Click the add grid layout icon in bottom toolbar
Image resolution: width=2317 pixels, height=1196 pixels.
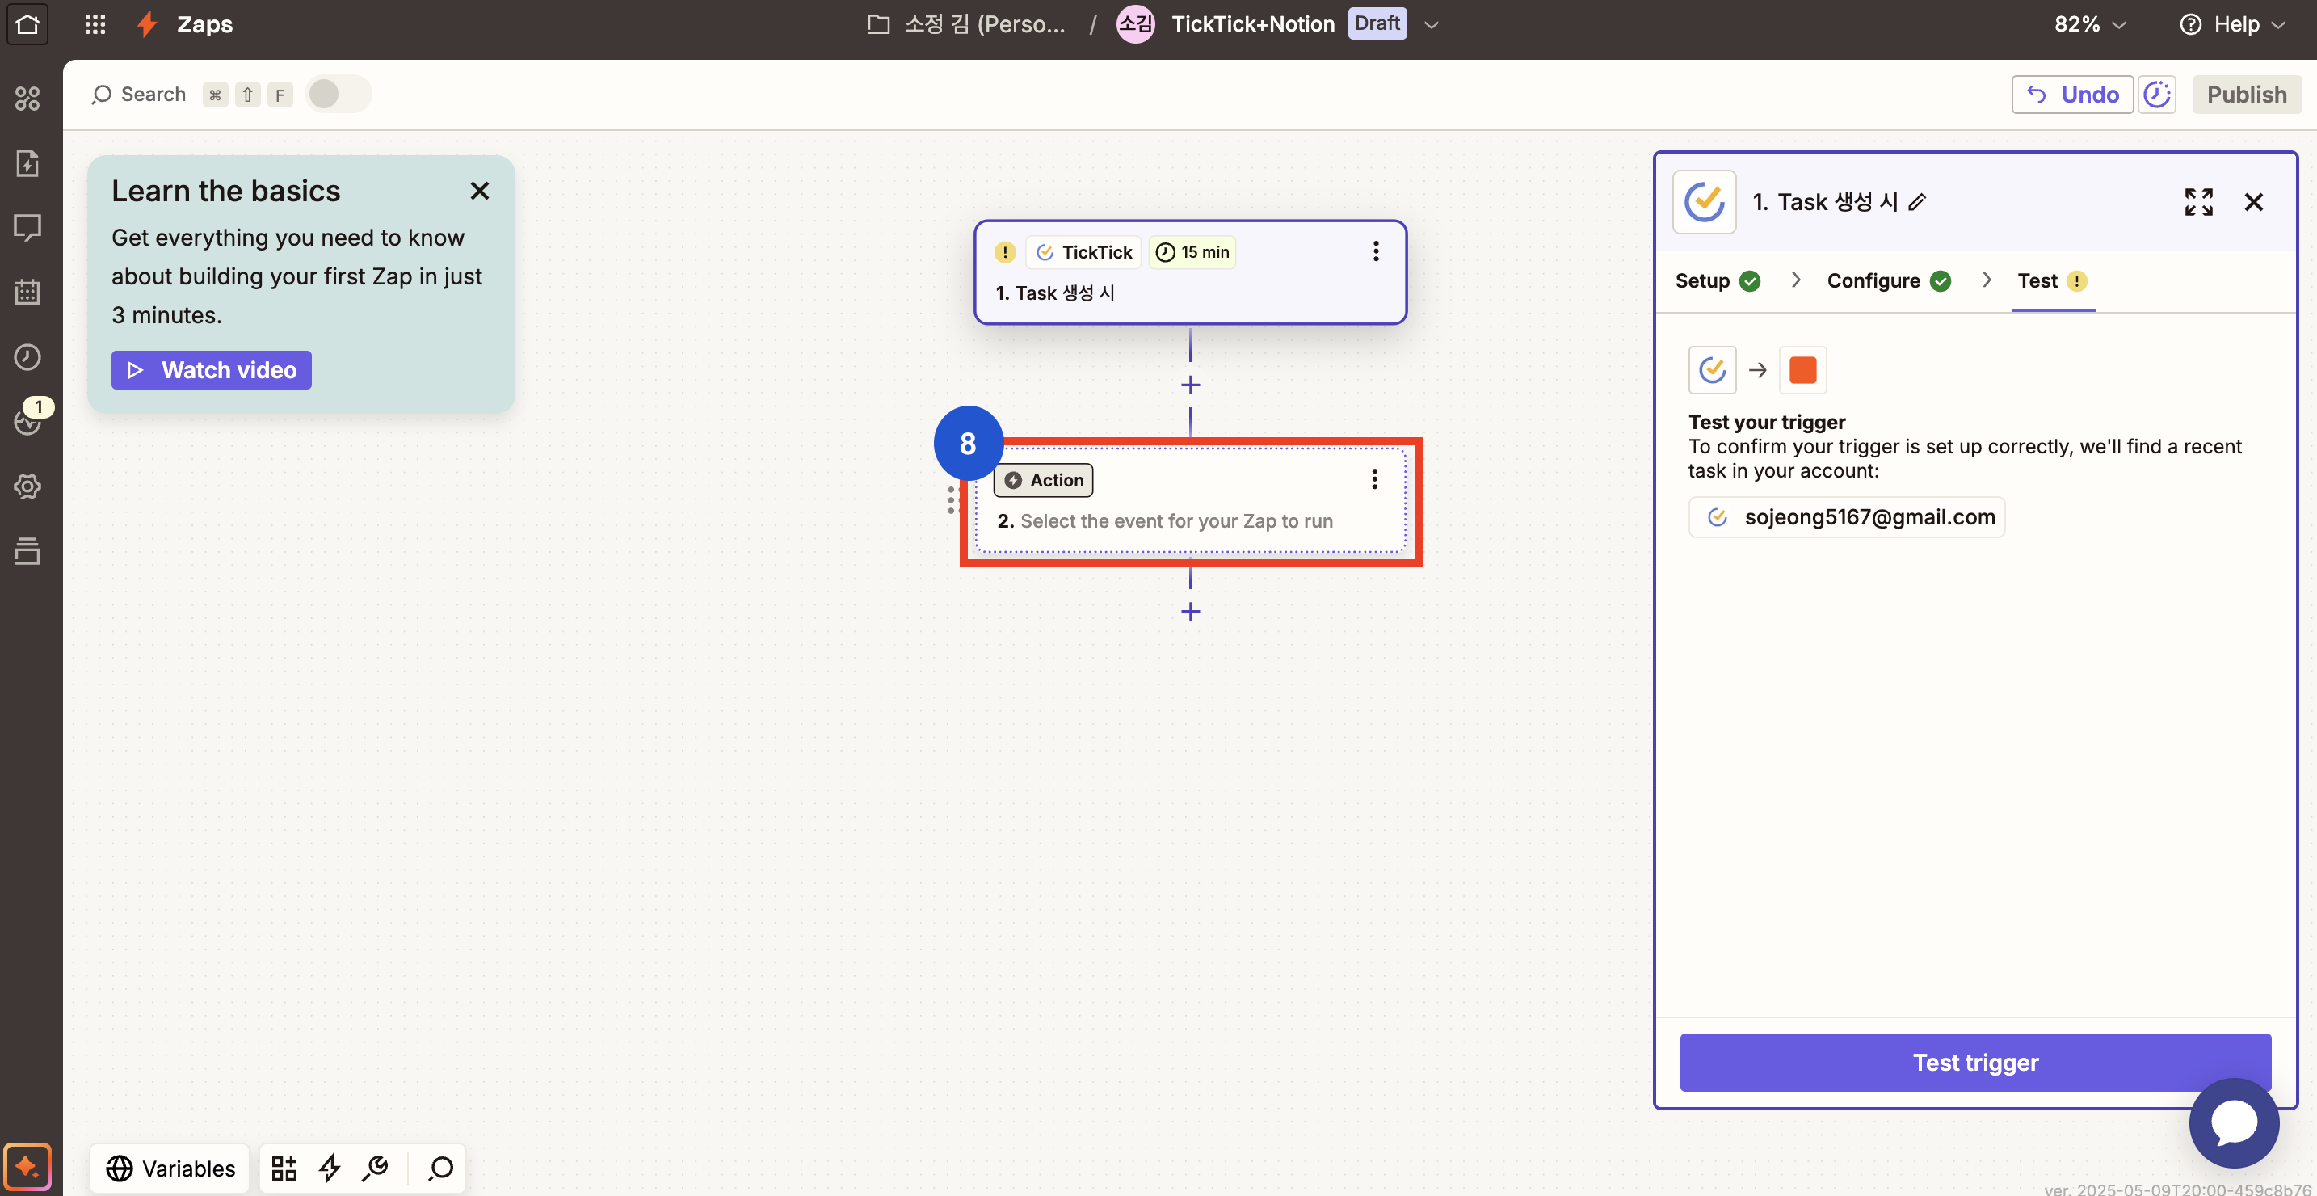(284, 1168)
